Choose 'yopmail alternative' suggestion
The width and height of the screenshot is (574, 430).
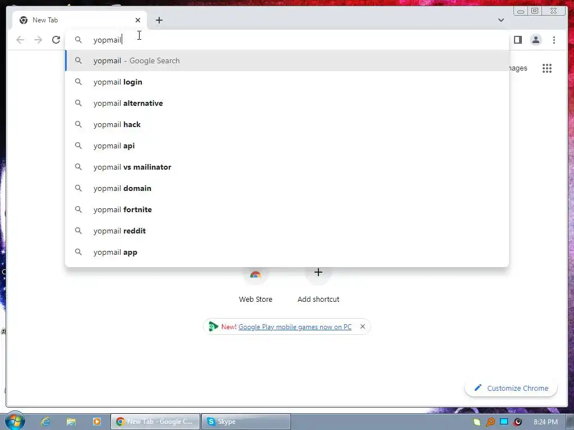tap(286, 103)
